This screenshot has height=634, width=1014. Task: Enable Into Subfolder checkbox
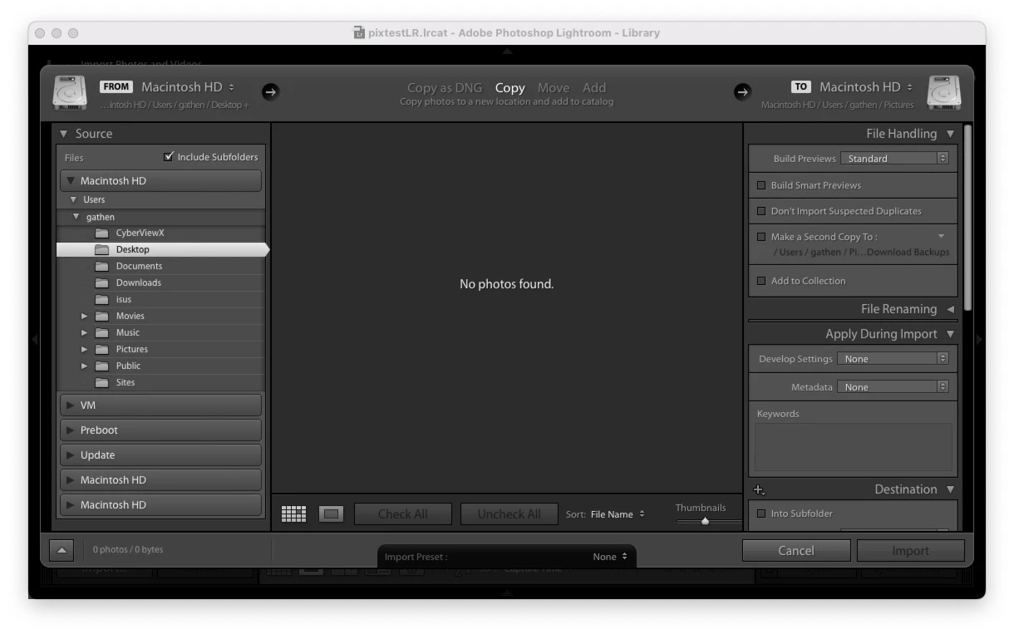tap(760, 514)
